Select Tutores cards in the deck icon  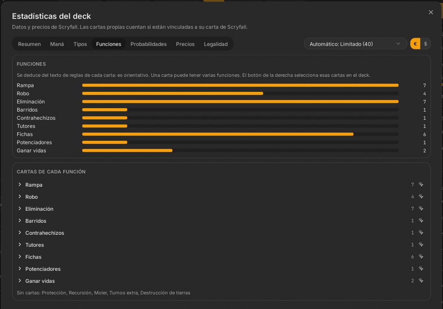click(421, 245)
